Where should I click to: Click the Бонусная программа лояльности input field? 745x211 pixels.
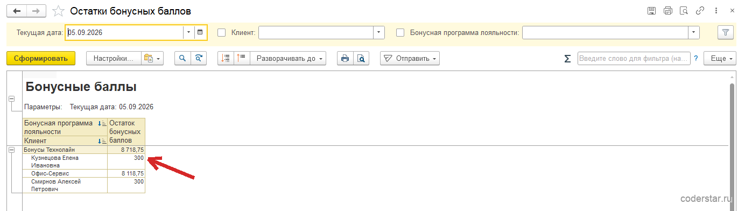[606, 32]
